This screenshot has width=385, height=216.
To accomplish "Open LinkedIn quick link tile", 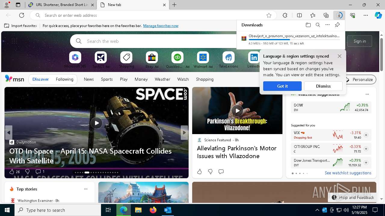I will 254,60.
